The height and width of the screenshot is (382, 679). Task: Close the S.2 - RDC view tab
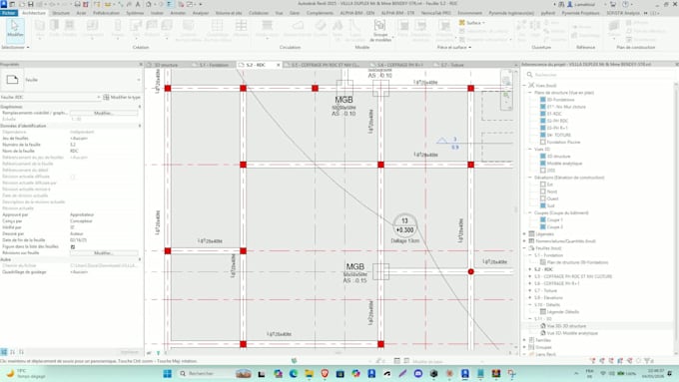pyautogui.click(x=279, y=65)
